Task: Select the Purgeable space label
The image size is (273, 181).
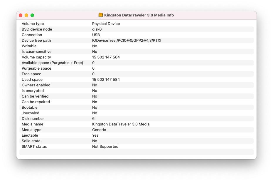Action: [x=36, y=68]
